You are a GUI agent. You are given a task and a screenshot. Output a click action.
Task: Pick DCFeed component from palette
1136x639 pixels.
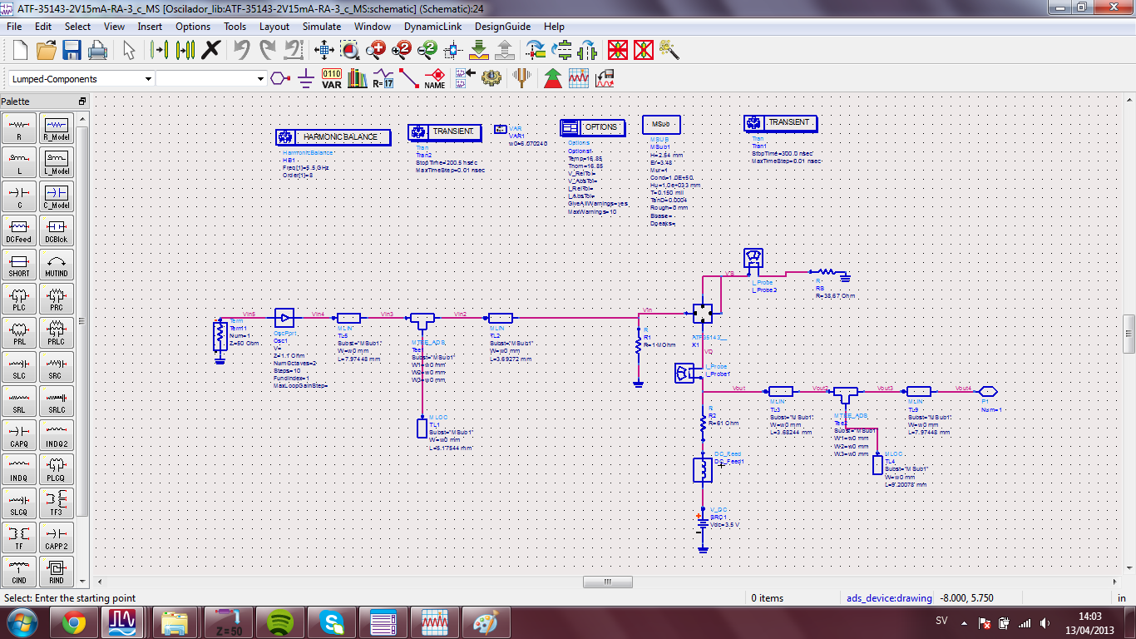coord(18,230)
